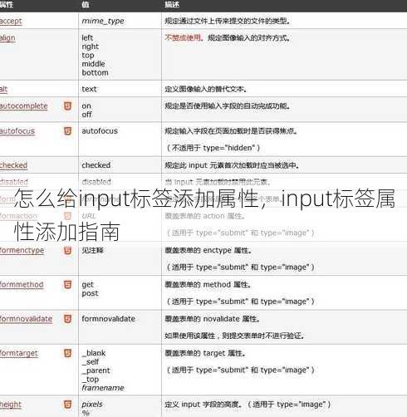Click the HTML5 icon in formenctype row
Viewport: 407px width, 417px height.
(x=67, y=250)
